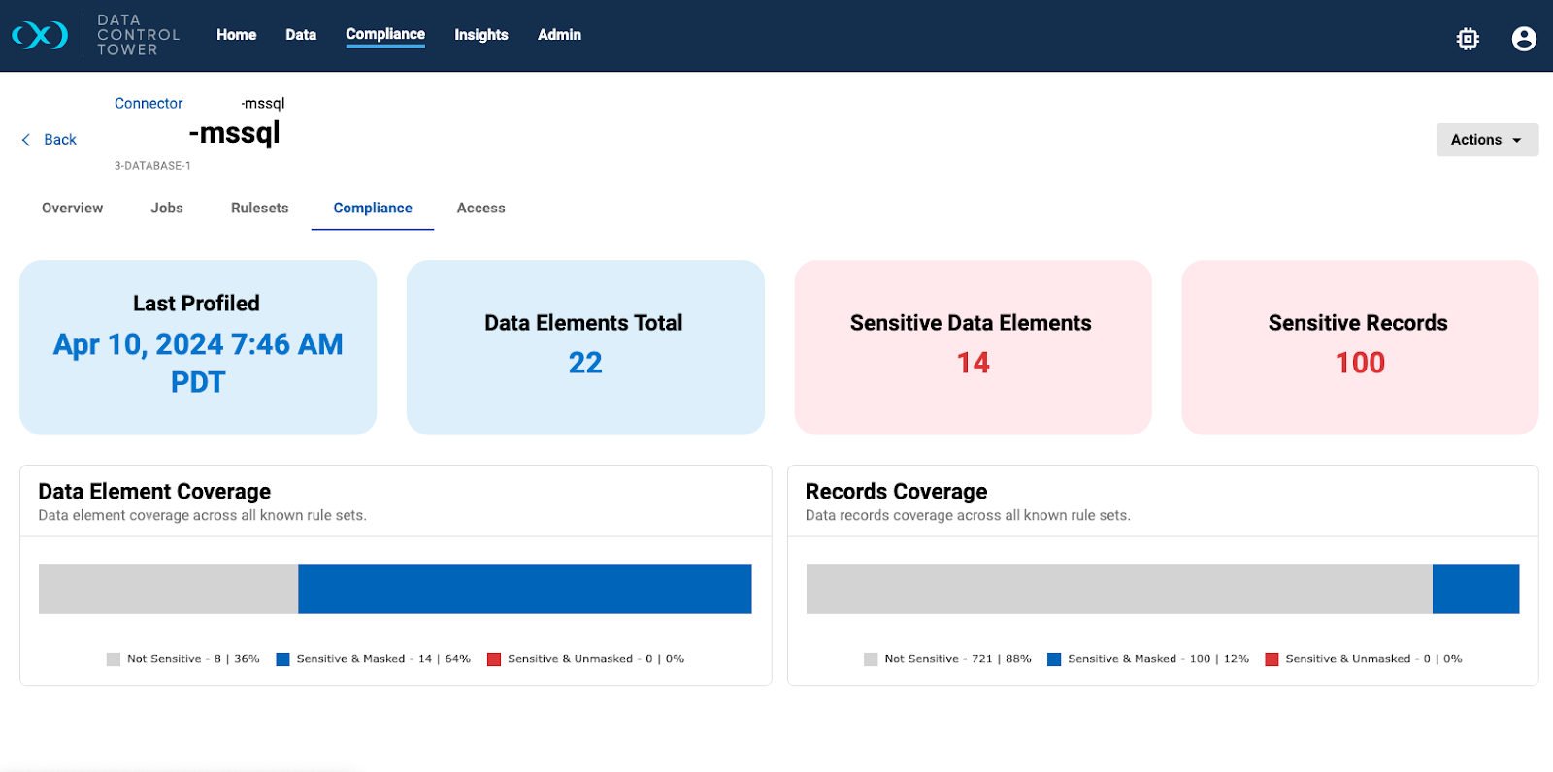Switch to the Jobs tab

[167, 209]
